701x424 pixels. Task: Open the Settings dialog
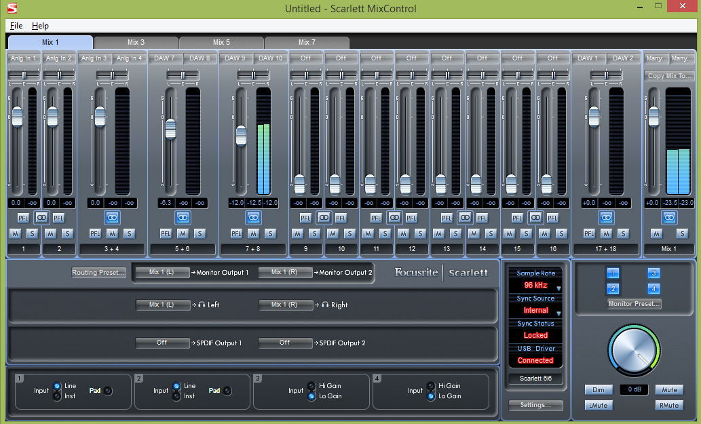click(535, 405)
